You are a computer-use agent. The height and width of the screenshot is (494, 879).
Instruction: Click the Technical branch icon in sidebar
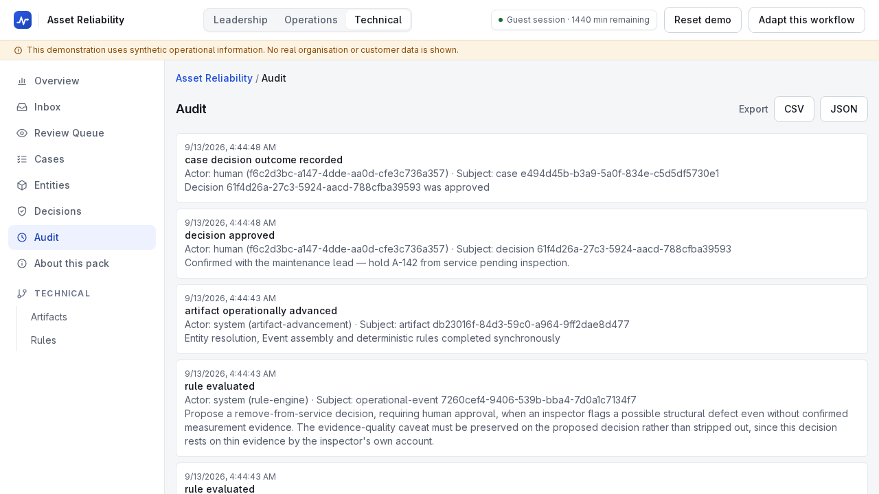(x=22, y=294)
